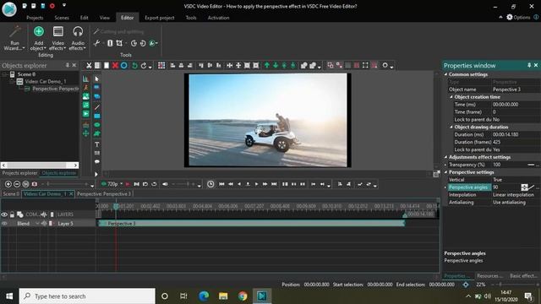Open the View menu tab
The width and height of the screenshot is (541, 304).
[x=105, y=18]
